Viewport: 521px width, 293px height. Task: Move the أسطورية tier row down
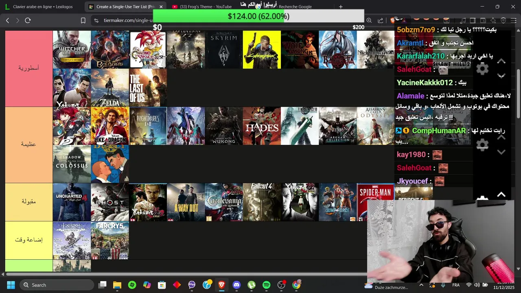501,76
